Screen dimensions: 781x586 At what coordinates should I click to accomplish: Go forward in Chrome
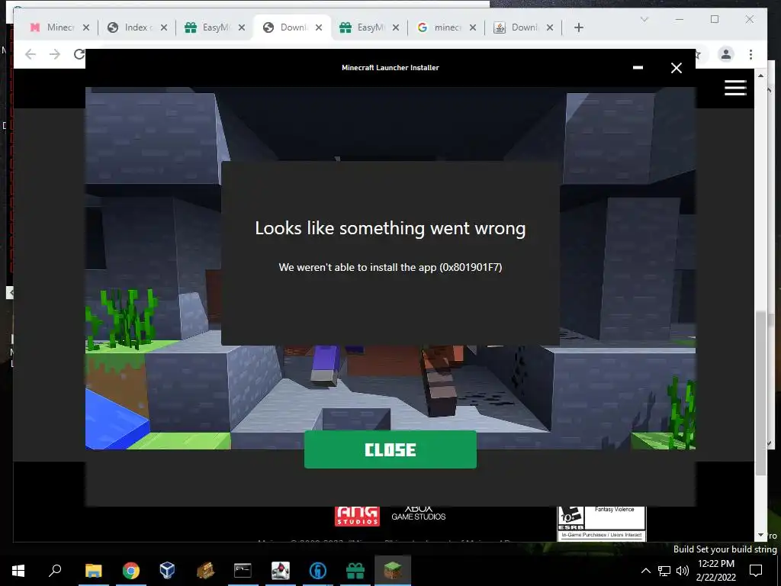coord(55,54)
